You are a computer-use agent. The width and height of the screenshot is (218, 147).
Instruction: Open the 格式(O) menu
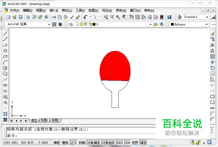point(67,10)
